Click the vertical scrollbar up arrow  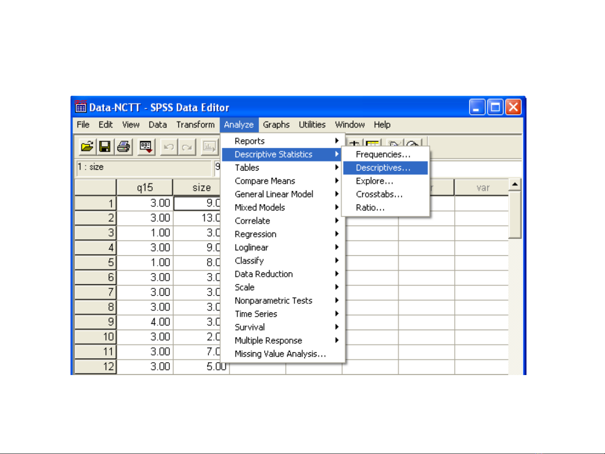pos(515,185)
